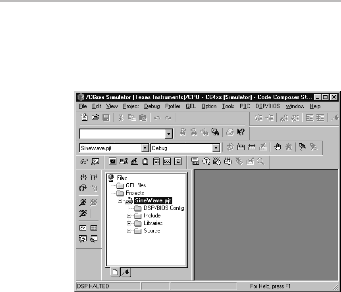Click the Rebuild All icon

pos(252,147)
